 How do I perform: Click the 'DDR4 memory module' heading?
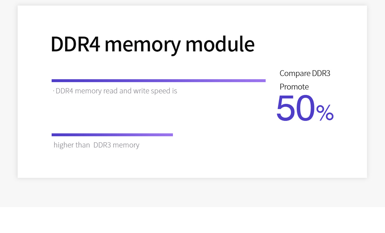pyautogui.click(x=153, y=45)
